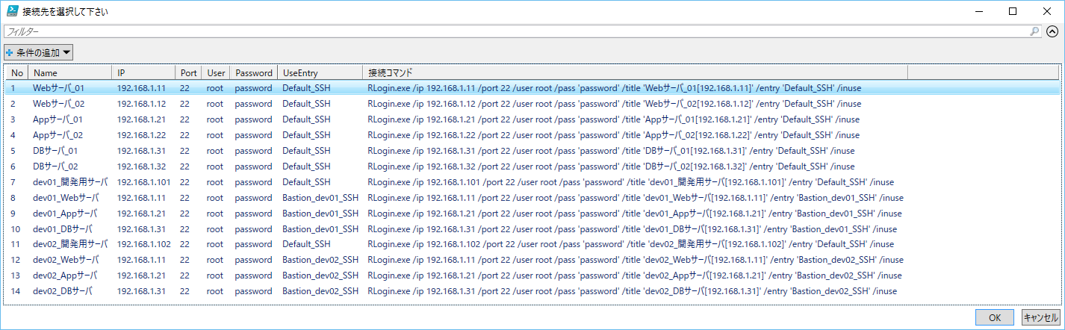Viewport: 1065px width, 330px height.
Task: Minimize the connection selection window
Action: point(978,11)
